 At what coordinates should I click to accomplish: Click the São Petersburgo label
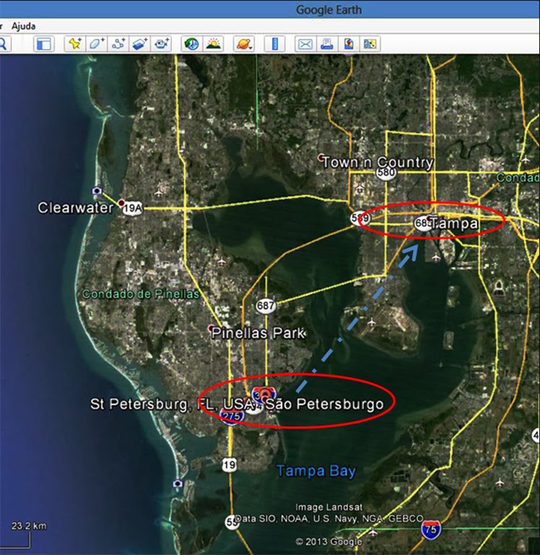324,404
